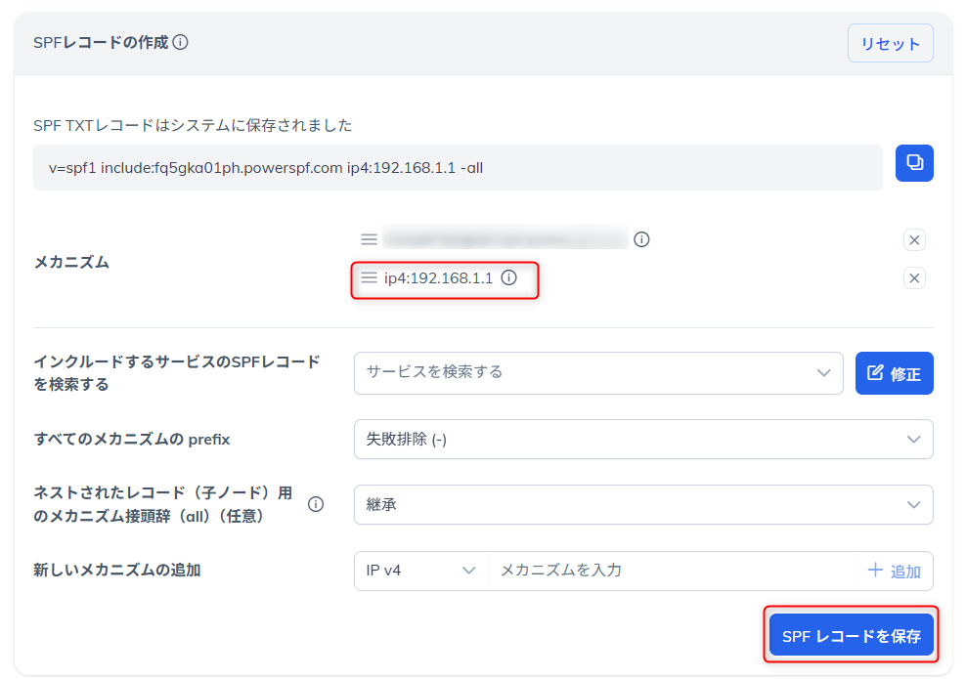
Task: Click drag handle of the first mechanism row
Action: point(368,238)
